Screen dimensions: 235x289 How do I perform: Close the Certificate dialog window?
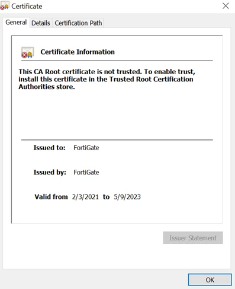[x=226, y=6]
